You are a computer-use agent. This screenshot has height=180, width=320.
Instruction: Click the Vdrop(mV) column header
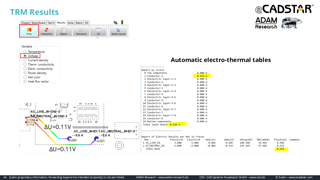point(247,140)
